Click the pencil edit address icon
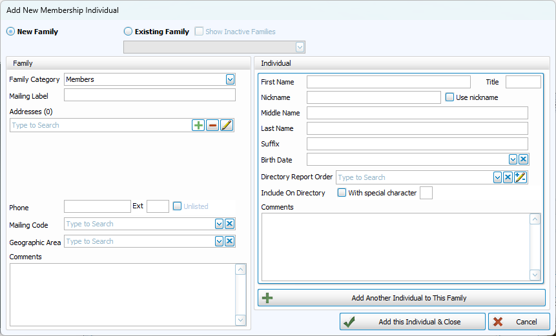The image size is (556, 336). pos(226,125)
